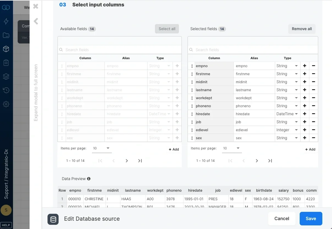Open the clipboard icon in the sidebar

point(6,63)
